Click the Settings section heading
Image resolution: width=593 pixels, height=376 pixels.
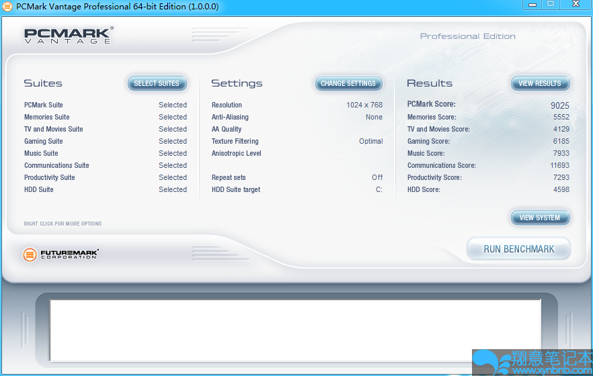237,83
